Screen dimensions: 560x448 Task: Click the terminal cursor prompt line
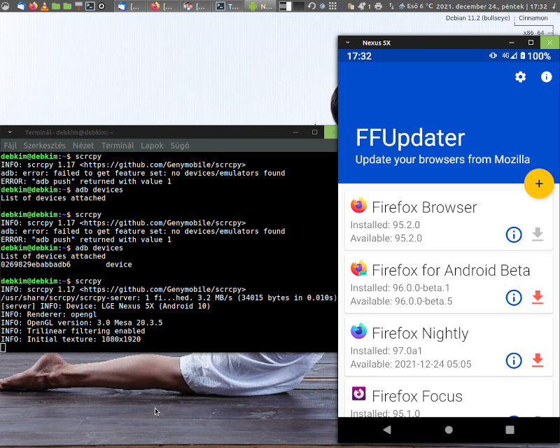[x=3, y=348]
